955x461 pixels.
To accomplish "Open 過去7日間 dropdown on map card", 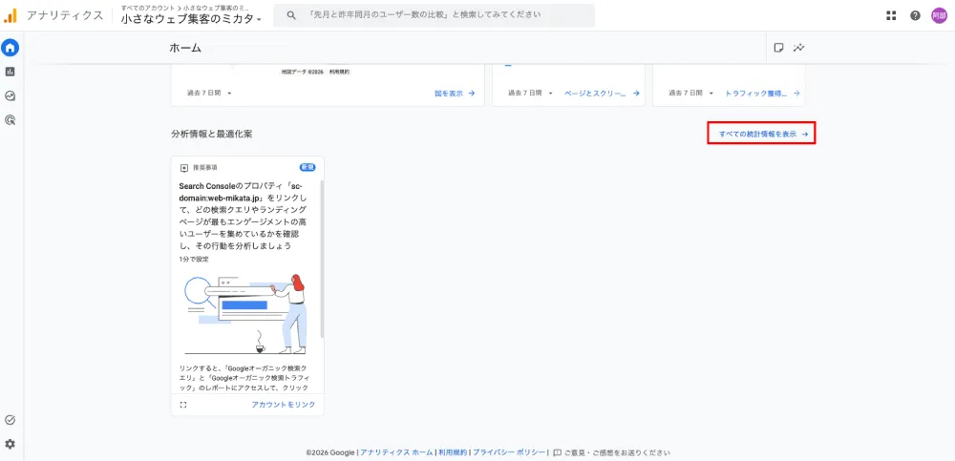I will pyautogui.click(x=209, y=94).
